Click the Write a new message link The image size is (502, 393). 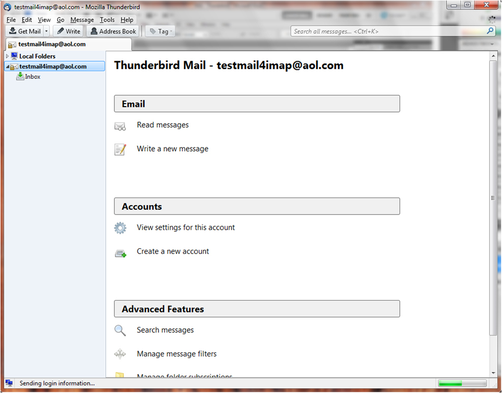[172, 149]
